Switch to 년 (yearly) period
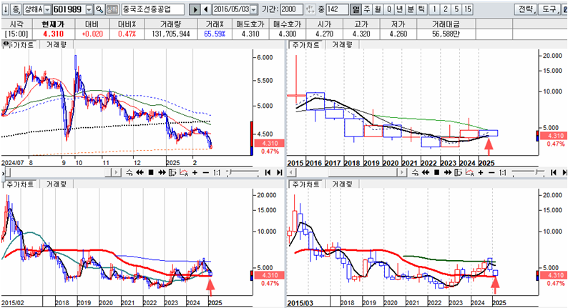Viewport: 568px width, 308px height. (x=399, y=10)
